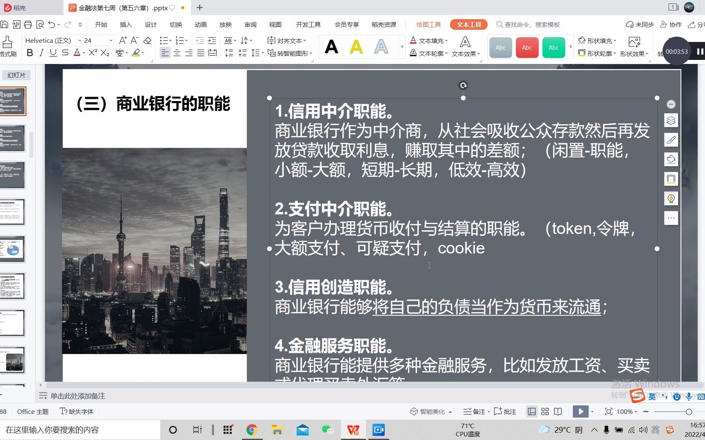Click the shape fill icon beside slide
The height and width of the screenshot is (440, 705).
click(671, 159)
